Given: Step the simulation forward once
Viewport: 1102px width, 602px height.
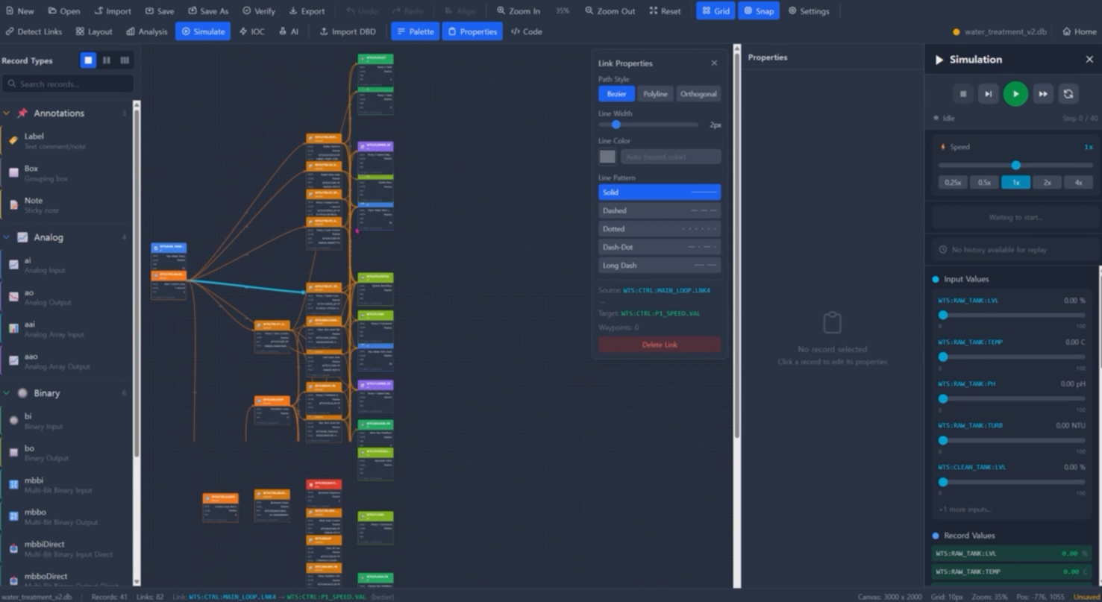Looking at the screenshot, I should click(988, 94).
